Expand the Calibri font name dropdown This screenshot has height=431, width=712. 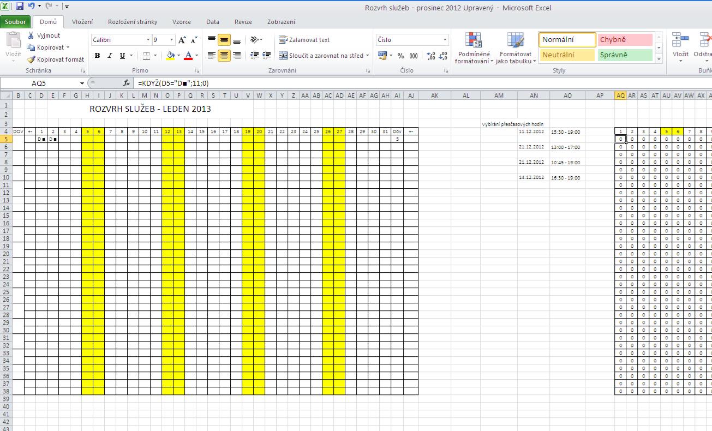[148, 40]
